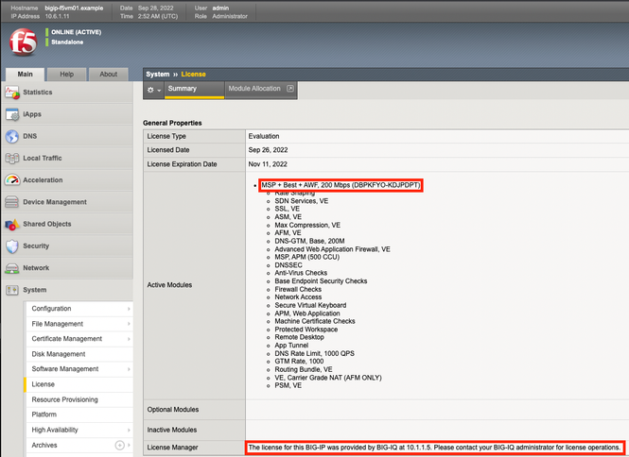Viewport: 629px width, 457px height.
Task: Switch to the Help tab
Action: click(66, 74)
